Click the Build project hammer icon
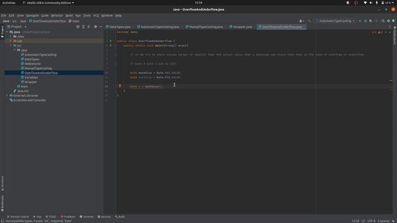This screenshot has width=397, height=223. [310, 21]
